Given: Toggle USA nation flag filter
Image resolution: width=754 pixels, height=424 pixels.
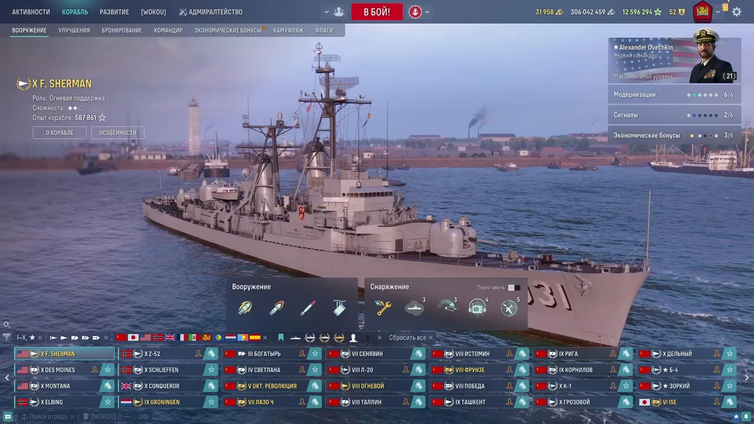Looking at the screenshot, I should (145, 337).
